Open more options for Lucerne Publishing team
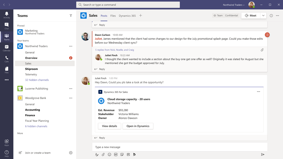Viewport: 283px width, 159px height. pyautogui.click(x=71, y=88)
